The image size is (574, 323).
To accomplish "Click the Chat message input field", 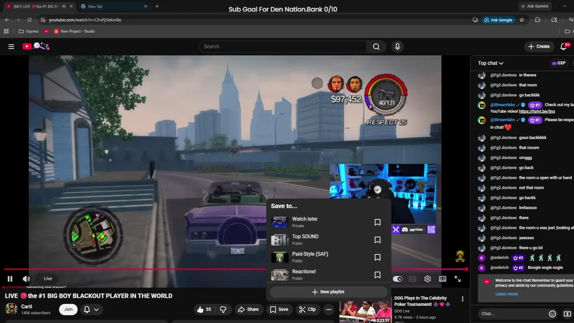I will point(511,314).
